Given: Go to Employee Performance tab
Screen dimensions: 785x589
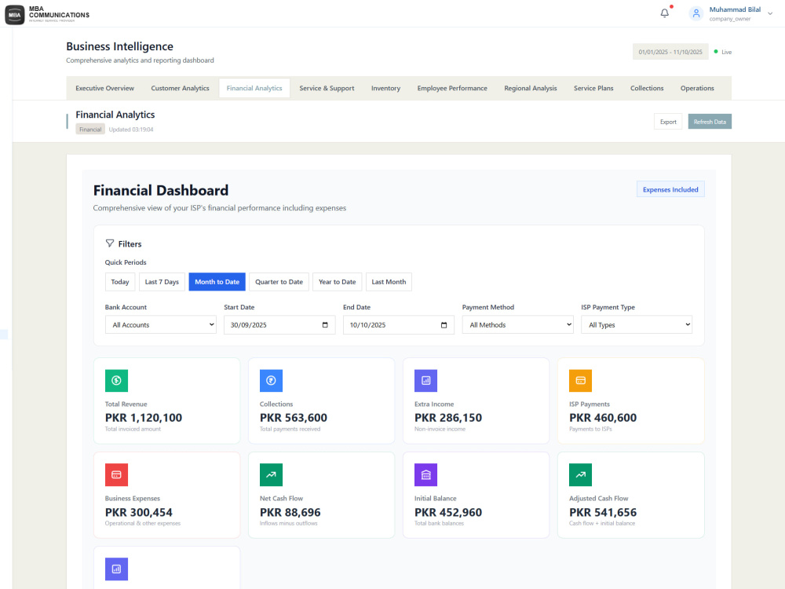Looking at the screenshot, I should pos(452,88).
